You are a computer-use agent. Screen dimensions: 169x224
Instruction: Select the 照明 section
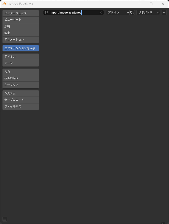pos(21,26)
